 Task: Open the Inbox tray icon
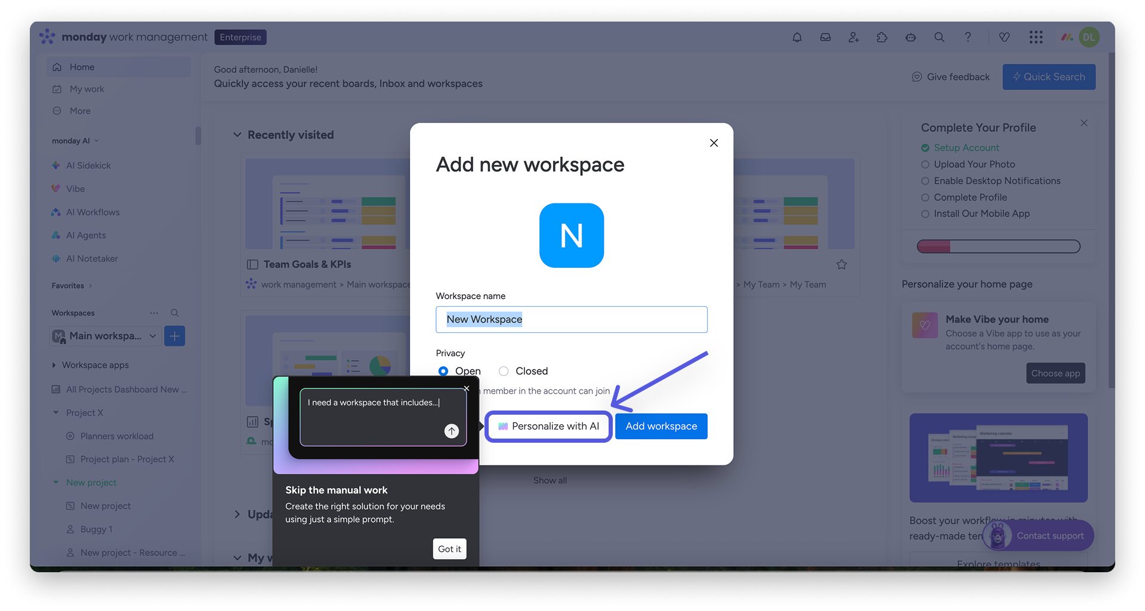click(x=825, y=37)
